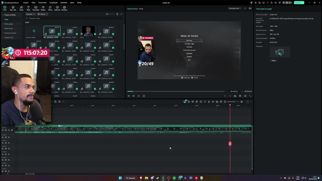Open the media panel more options menu
The height and width of the screenshot is (181, 322).
[x=121, y=14]
